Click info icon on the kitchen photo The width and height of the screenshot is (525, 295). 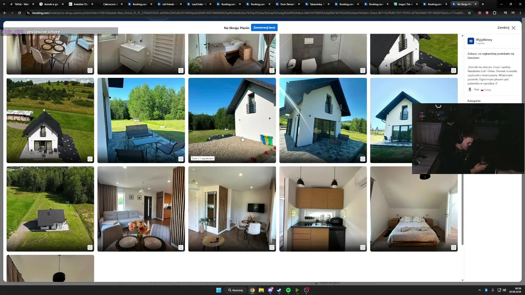tap(363, 247)
